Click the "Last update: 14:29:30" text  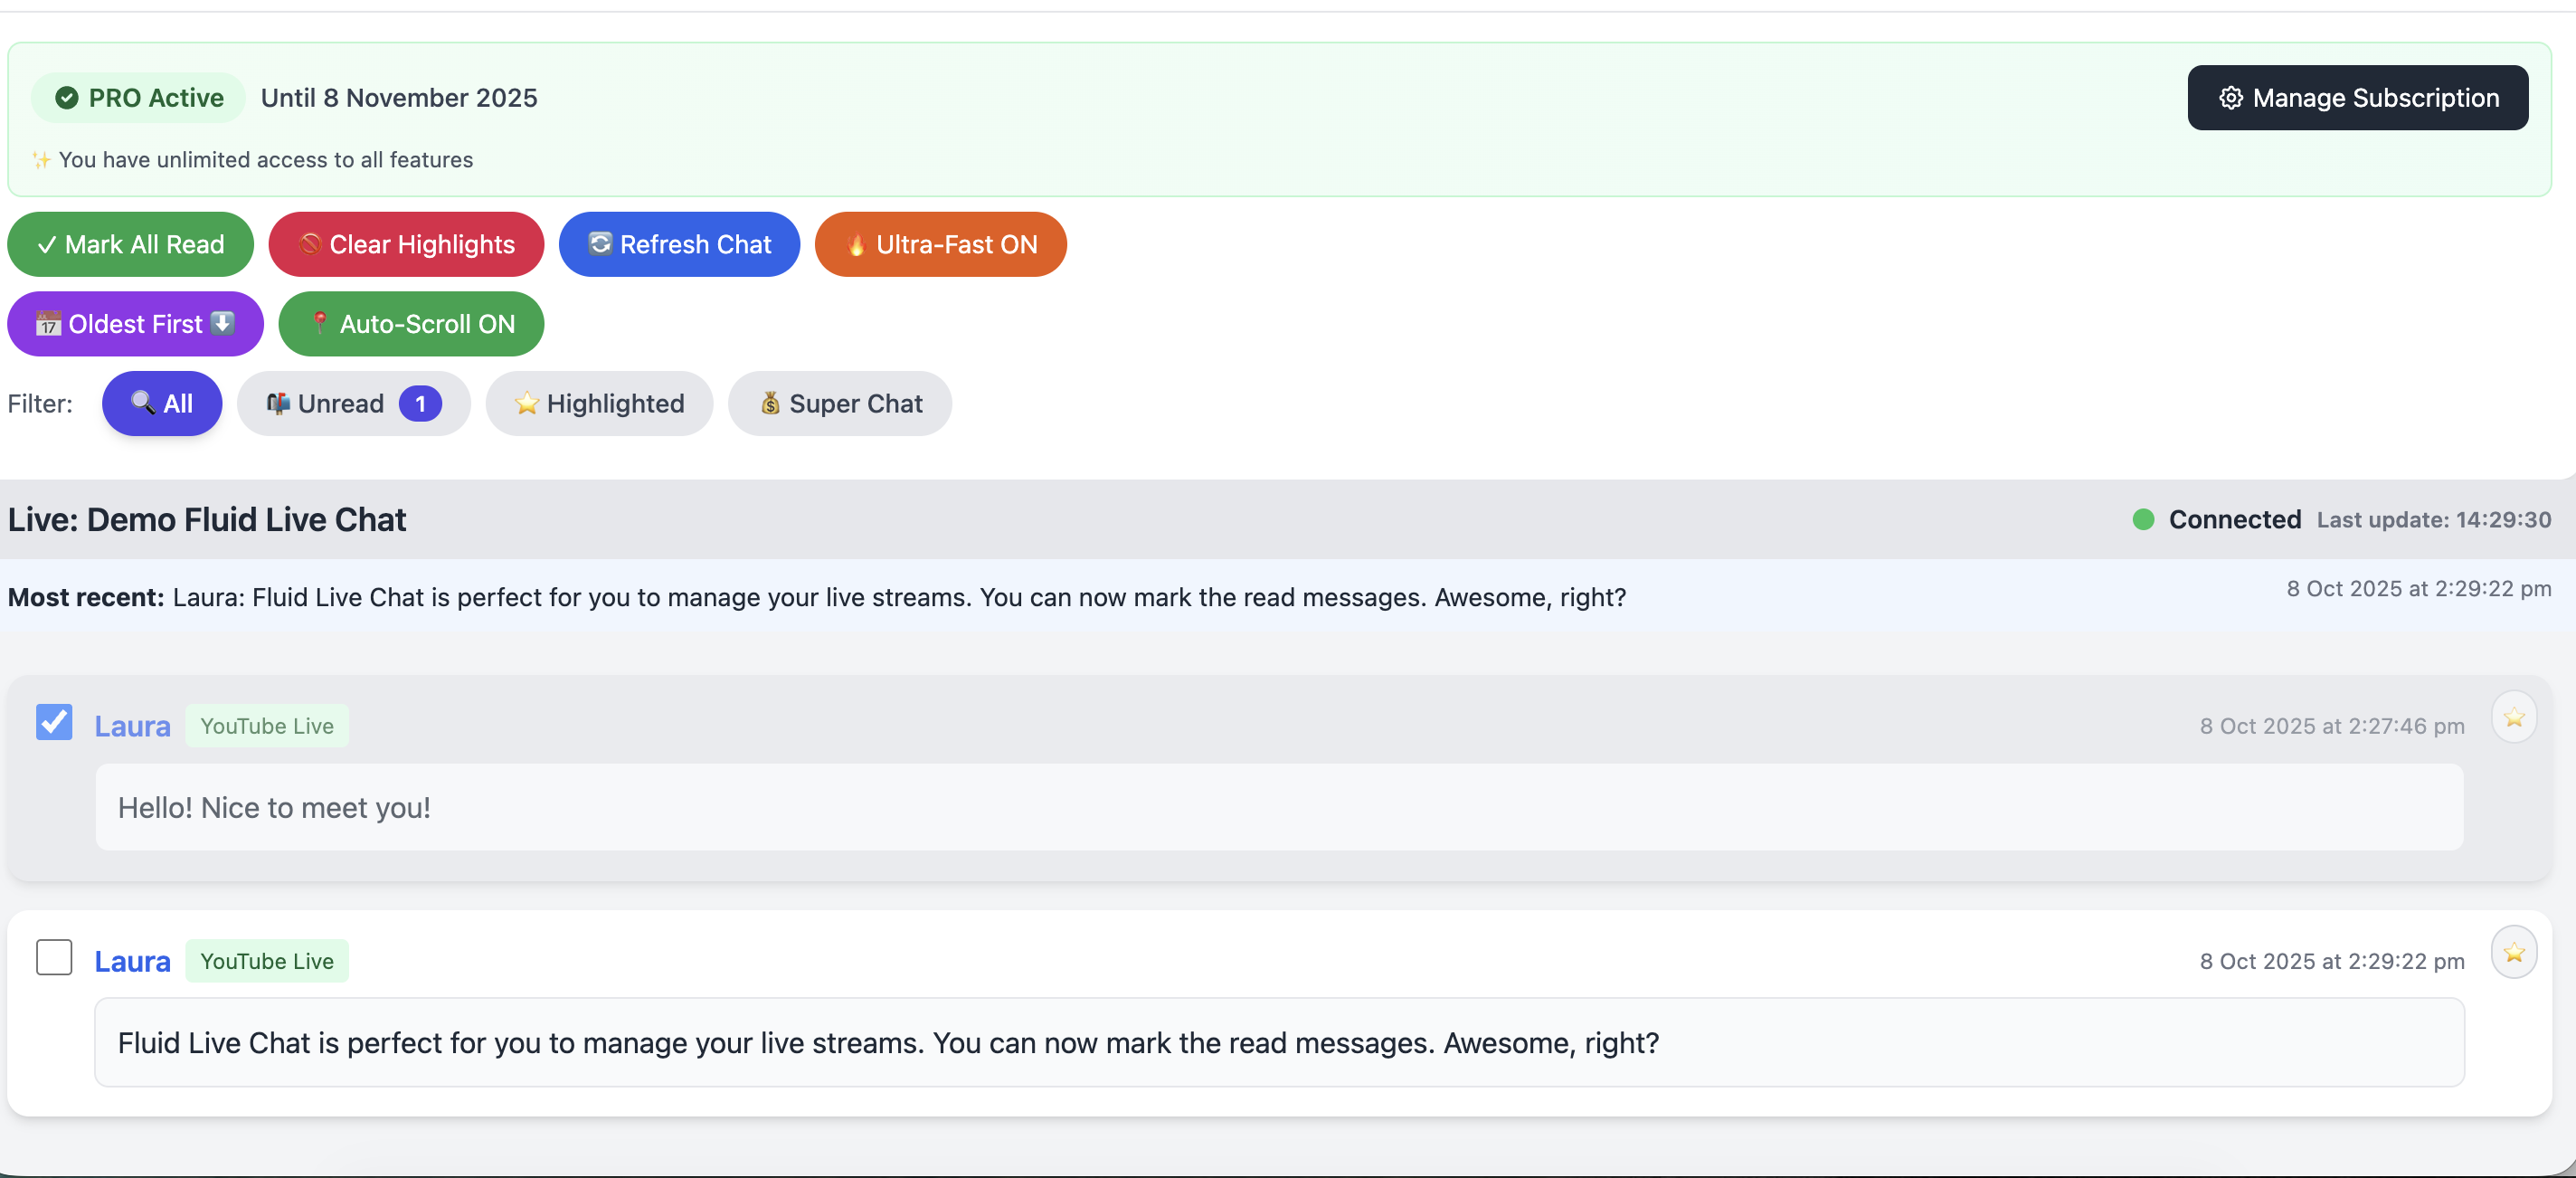click(x=2434, y=520)
